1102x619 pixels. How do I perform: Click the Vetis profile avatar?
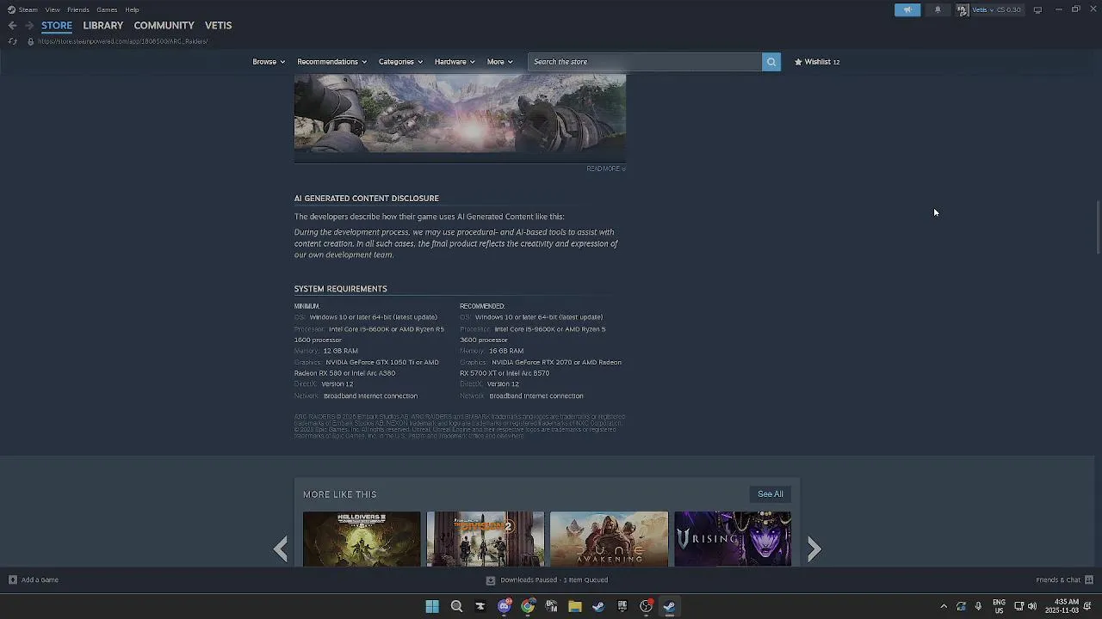pos(962,9)
